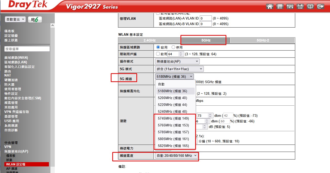
Task: Choose 5745MHz (頻道 149) from the list
Action: [x=173, y=118]
